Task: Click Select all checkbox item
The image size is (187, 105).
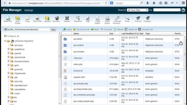Action: click(x=131, y=29)
